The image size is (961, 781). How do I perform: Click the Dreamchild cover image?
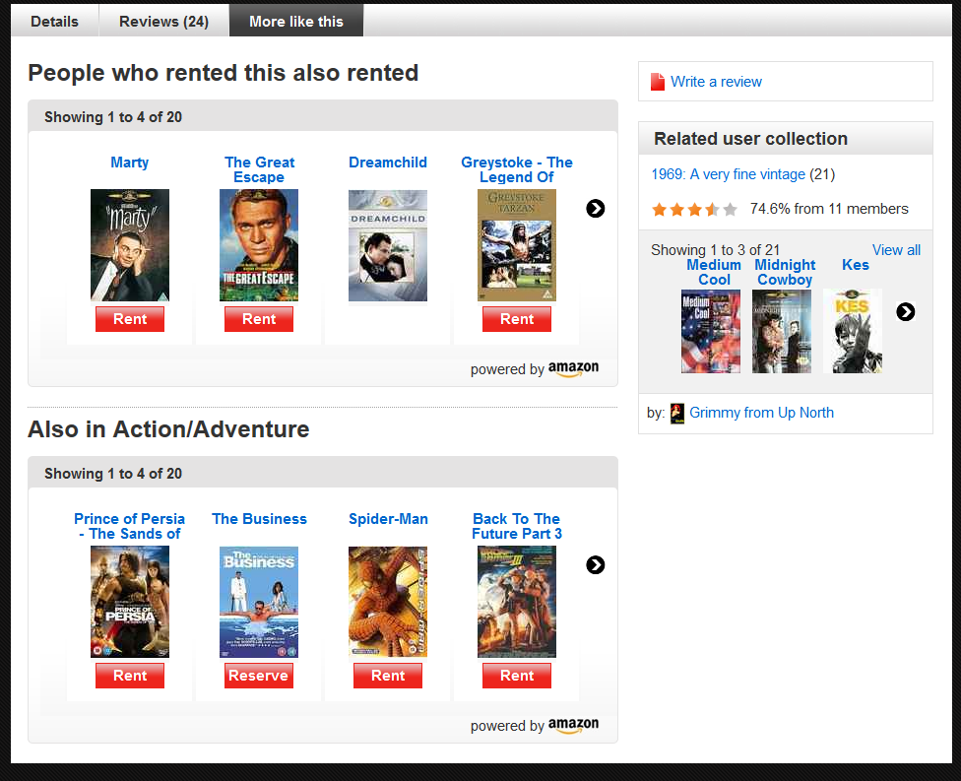click(388, 245)
